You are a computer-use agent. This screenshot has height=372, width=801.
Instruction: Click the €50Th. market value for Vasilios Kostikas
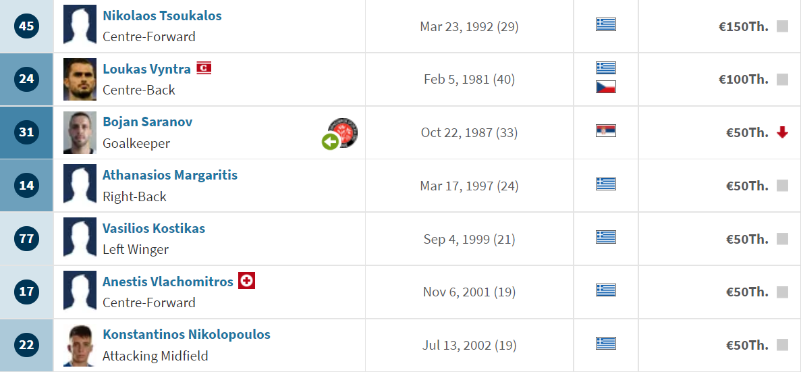[x=748, y=239]
